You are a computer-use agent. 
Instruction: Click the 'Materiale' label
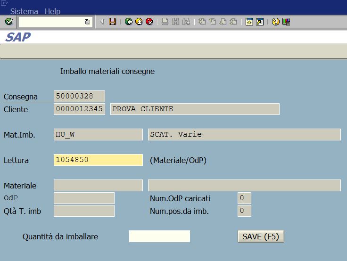pyautogui.click(x=20, y=186)
